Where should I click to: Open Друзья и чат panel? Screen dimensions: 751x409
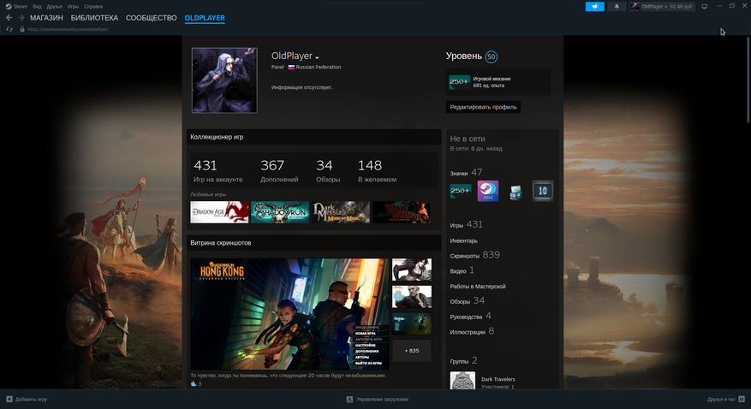tap(725, 399)
